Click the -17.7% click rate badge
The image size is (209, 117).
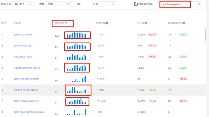pos(152,101)
